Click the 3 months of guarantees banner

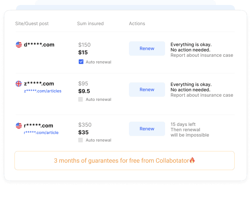tap(124, 161)
